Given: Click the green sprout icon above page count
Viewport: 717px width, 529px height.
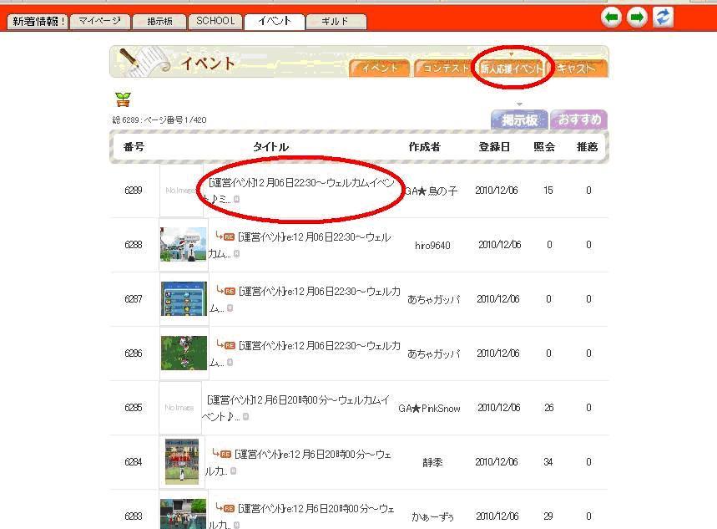Looking at the screenshot, I should pos(123,100).
